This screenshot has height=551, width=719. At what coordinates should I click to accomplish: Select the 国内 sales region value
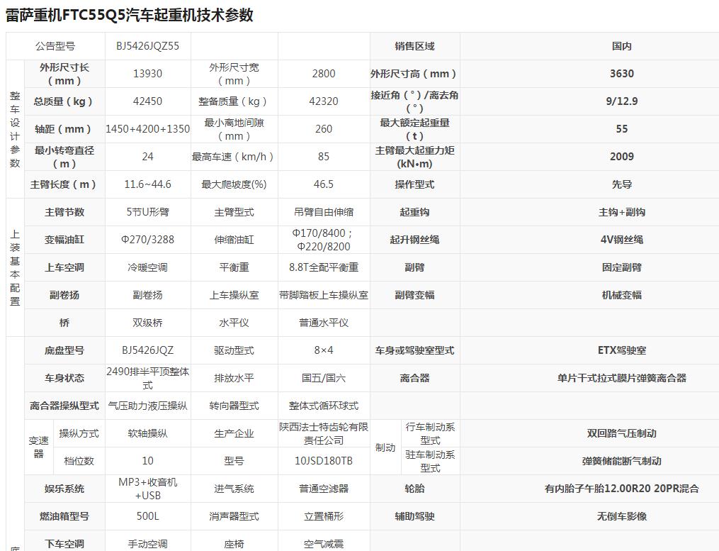622,46
